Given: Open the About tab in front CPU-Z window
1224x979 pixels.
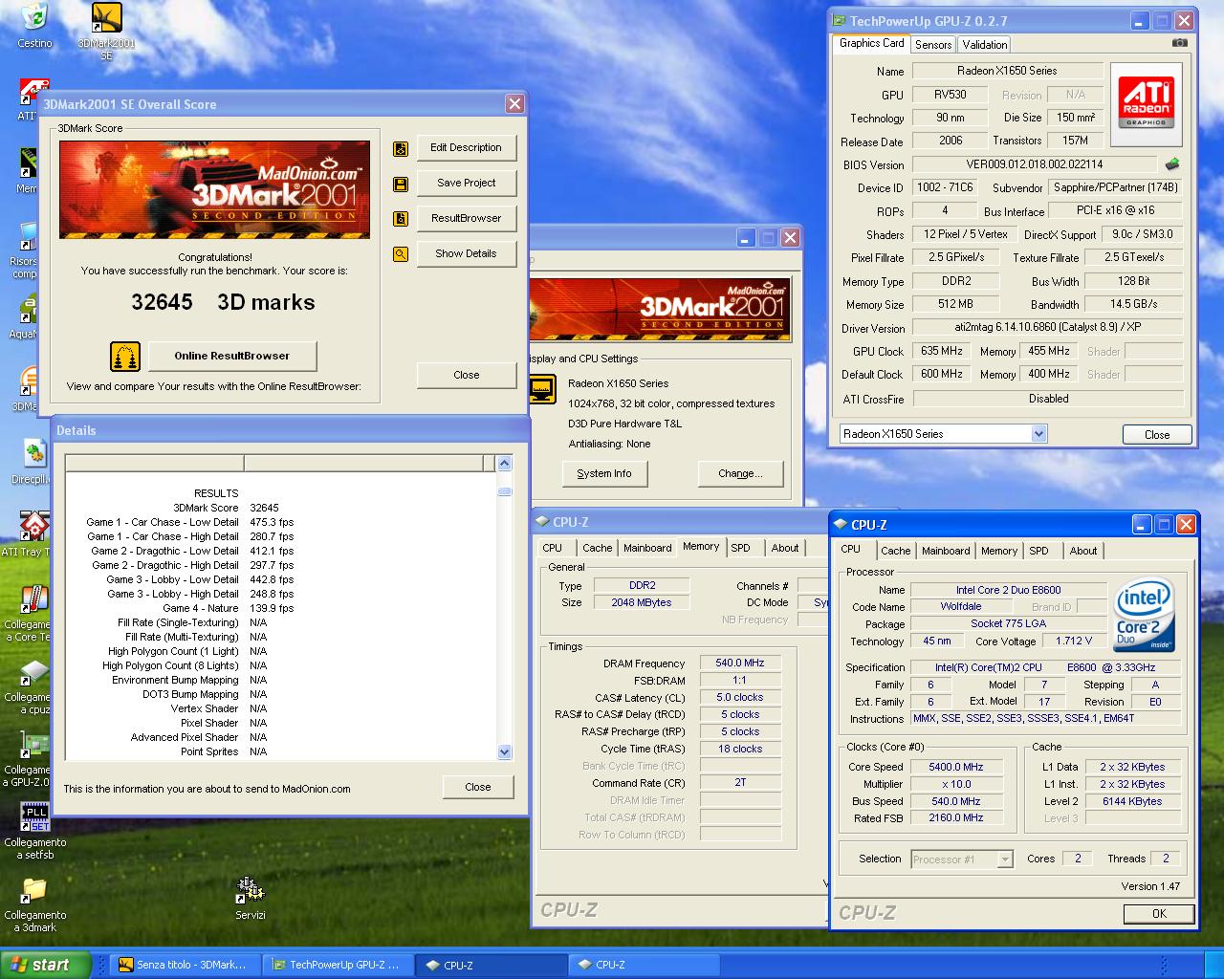Looking at the screenshot, I should [1083, 551].
